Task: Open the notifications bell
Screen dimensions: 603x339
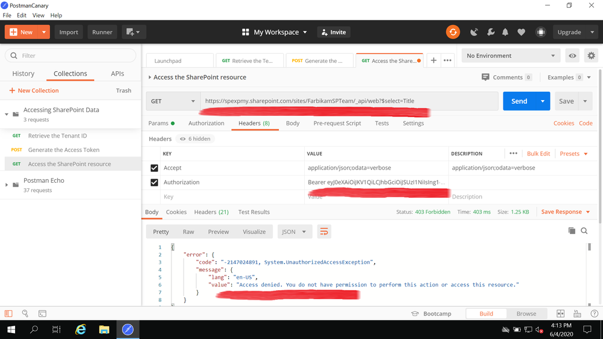Action: pos(505,33)
